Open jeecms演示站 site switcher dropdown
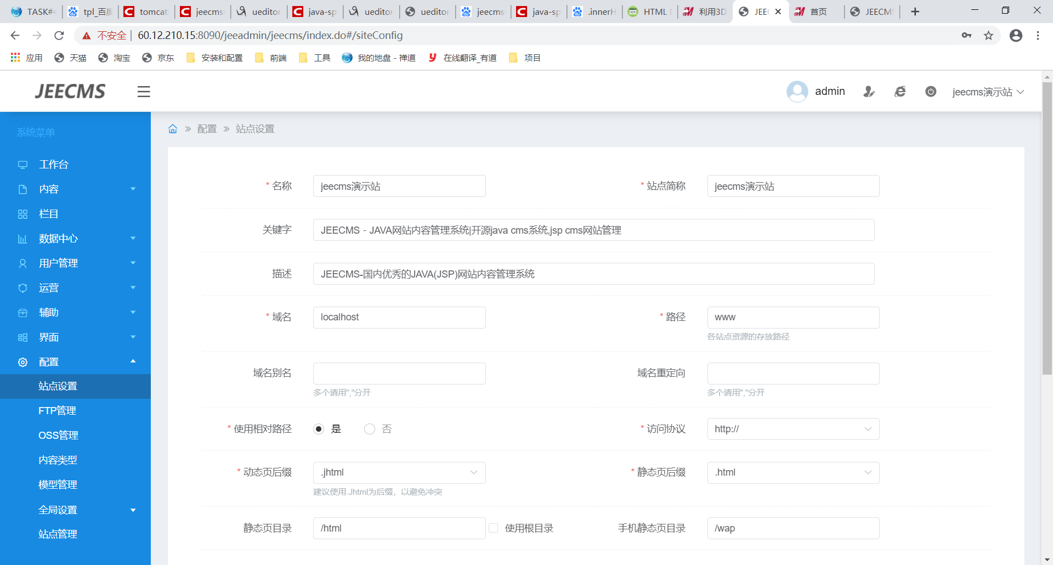 [988, 92]
